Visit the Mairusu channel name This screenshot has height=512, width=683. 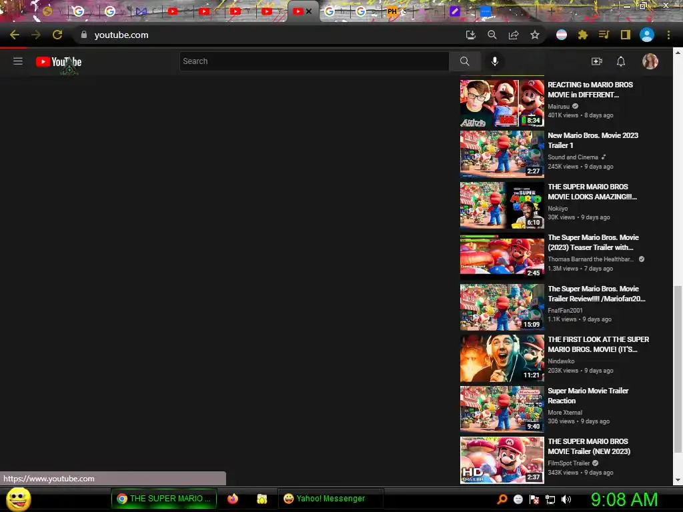[558, 107]
